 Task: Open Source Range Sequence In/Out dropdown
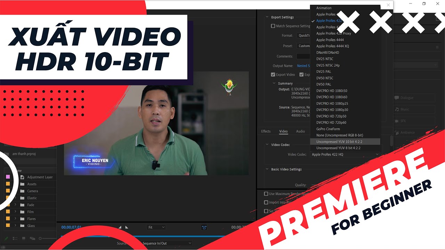[167, 243]
